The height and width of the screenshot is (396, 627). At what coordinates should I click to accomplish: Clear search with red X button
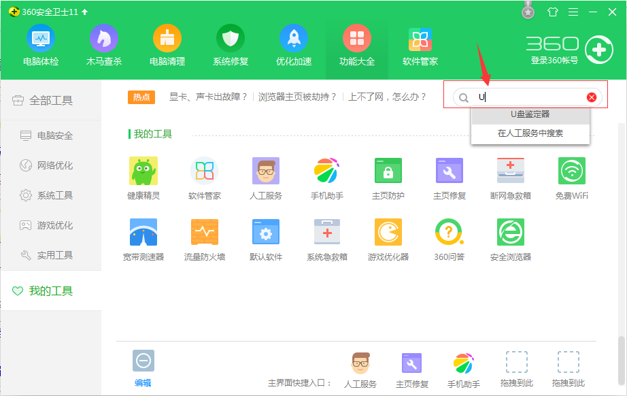coord(592,97)
